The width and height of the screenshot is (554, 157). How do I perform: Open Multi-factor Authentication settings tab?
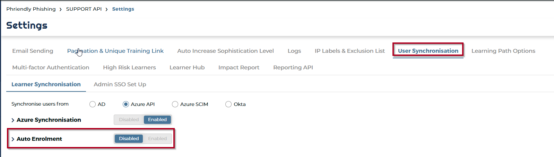pyautogui.click(x=51, y=67)
